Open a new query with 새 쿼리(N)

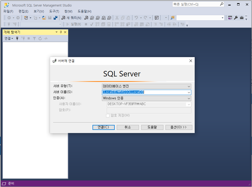tap(71, 18)
